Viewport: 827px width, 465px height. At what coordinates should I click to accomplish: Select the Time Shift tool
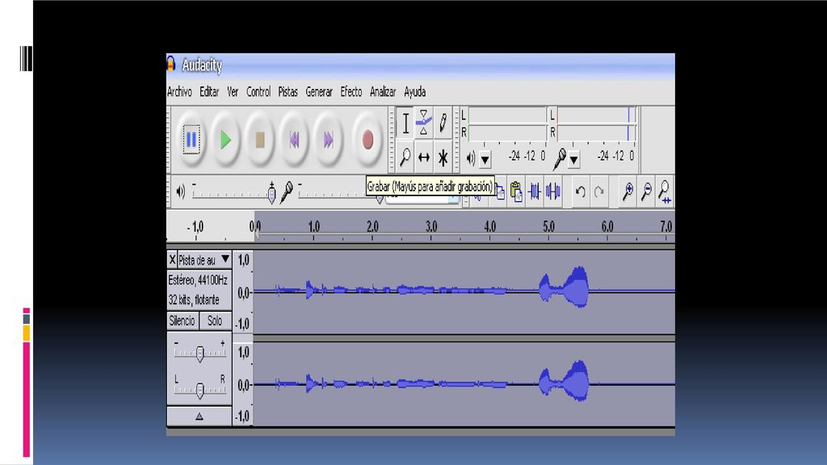(x=423, y=157)
